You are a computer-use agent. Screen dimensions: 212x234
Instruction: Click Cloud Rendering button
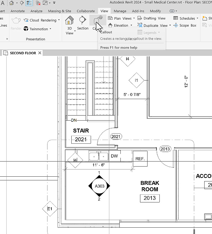(40, 20)
